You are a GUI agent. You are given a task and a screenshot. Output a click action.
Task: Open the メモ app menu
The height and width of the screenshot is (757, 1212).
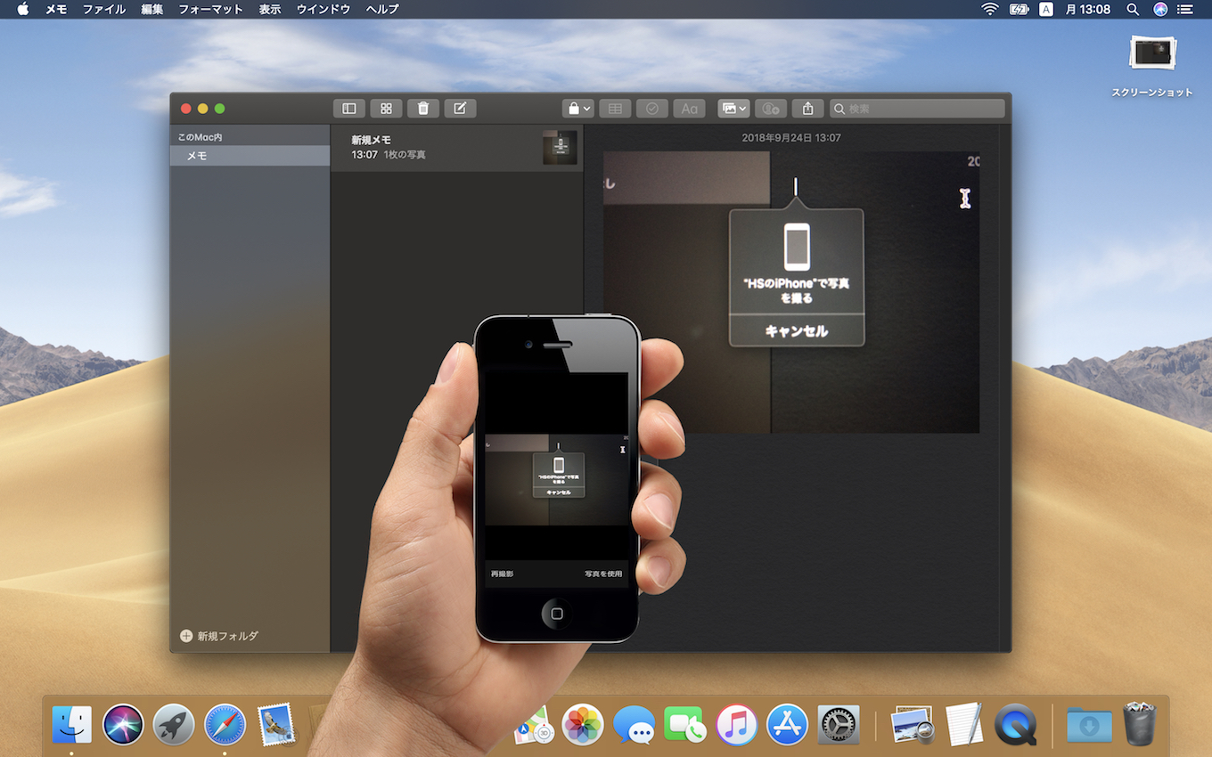pyautogui.click(x=56, y=9)
